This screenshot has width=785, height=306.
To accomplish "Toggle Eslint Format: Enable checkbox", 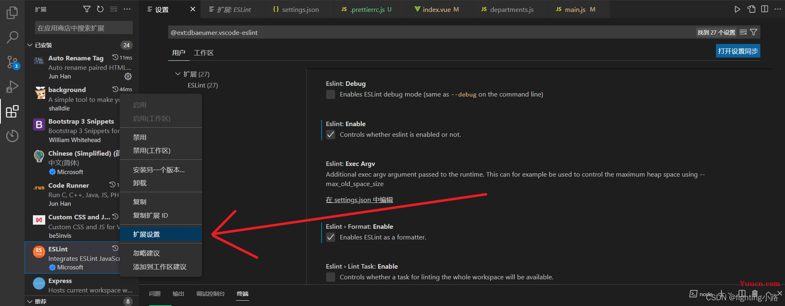I will click(x=331, y=237).
